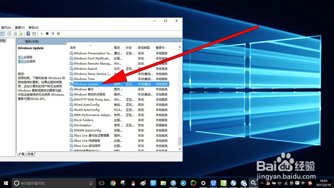Click services list scrollbar up arrow
Image resolution: width=334 pixels, height=188 pixels.
click(x=180, y=47)
